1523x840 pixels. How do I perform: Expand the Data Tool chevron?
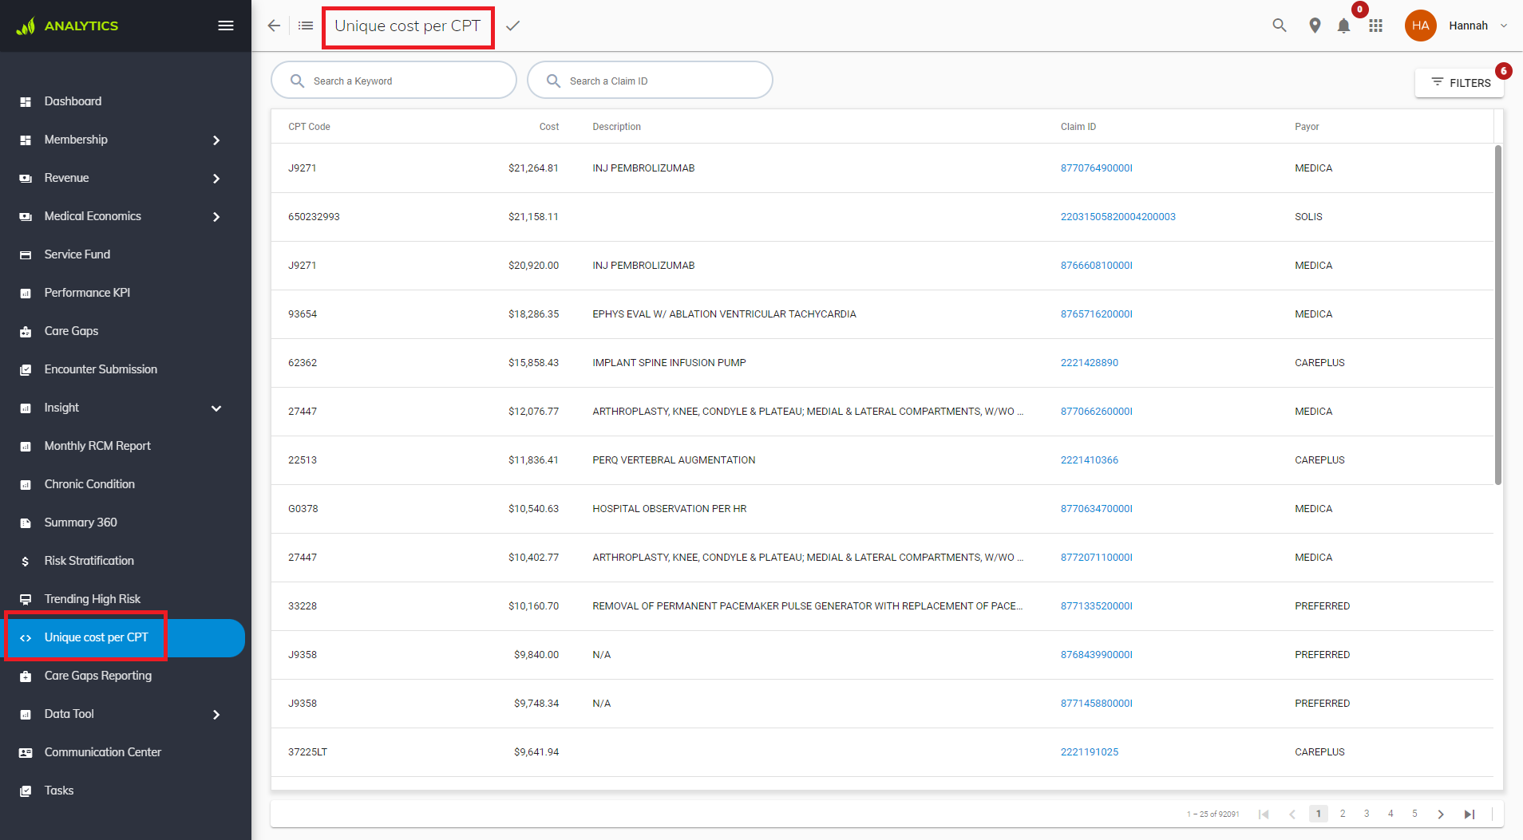[x=216, y=715]
